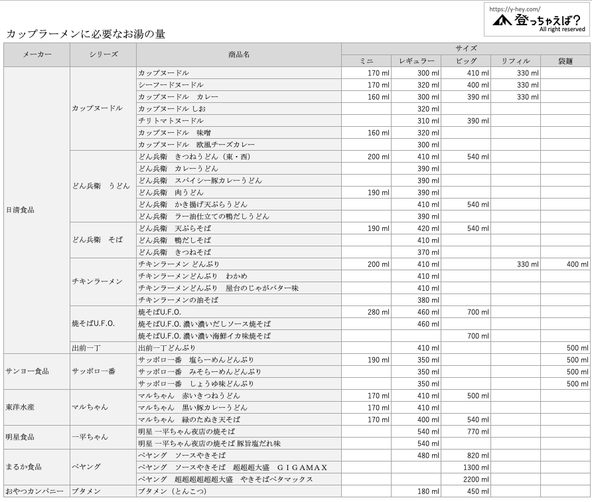Click the どん兵衛 うどん series cell
Image resolution: width=592 pixels, height=502 pixels.
[104, 186]
